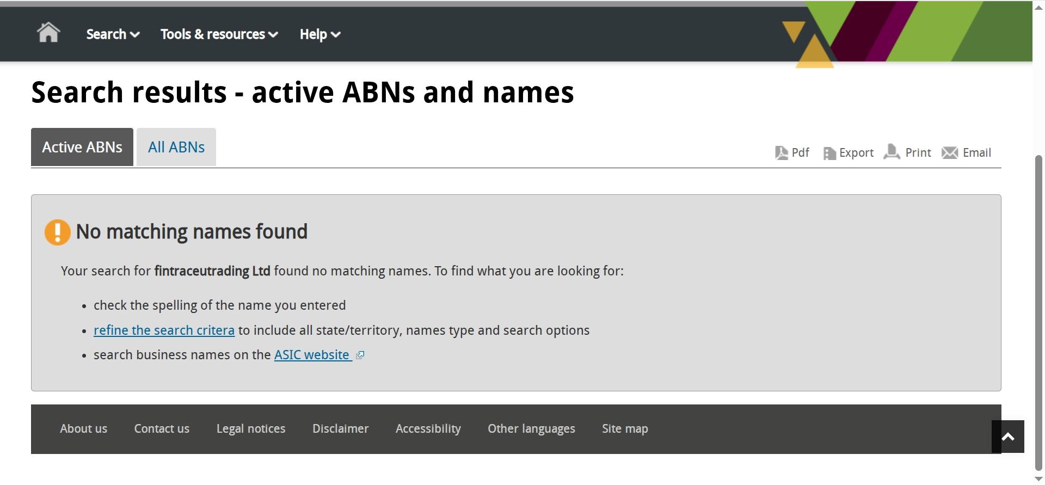Open the Search dropdown menu

(x=113, y=34)
